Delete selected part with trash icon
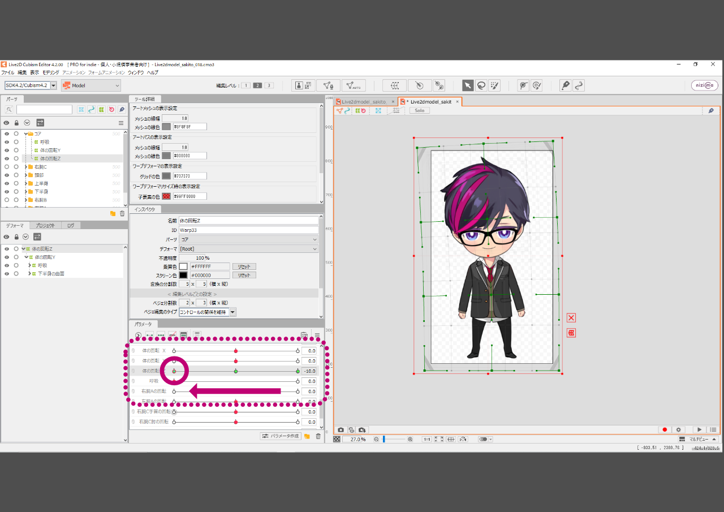The image size is (724, 512). [122, 213]
